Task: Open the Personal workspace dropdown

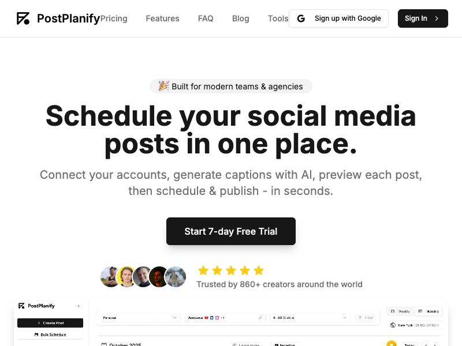Action: (x=139, y=318)
